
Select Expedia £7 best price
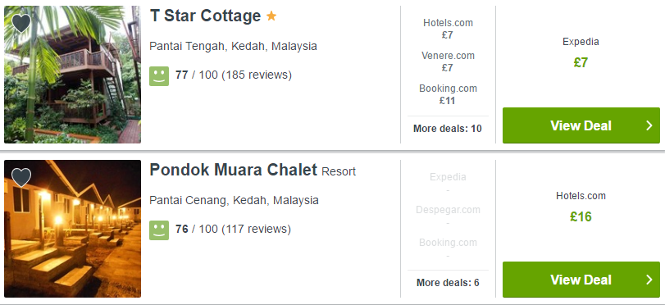(x=581, y=53)
